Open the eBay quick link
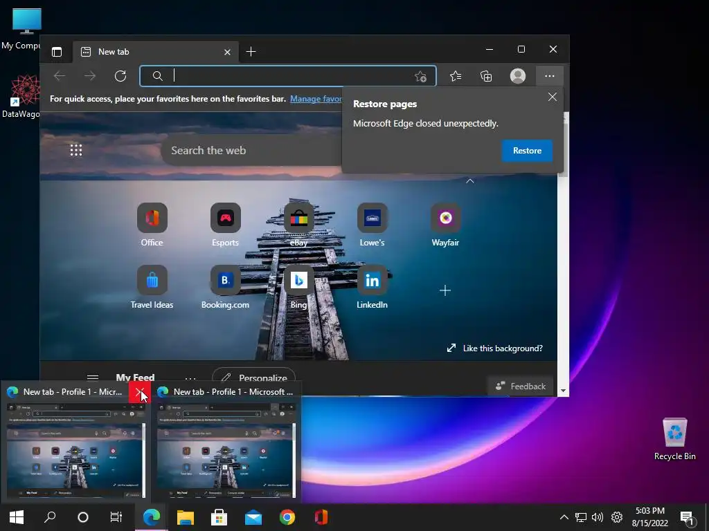The width and height of the screenshot is (709, 531). pyautogui.click(x=298, y=225)
